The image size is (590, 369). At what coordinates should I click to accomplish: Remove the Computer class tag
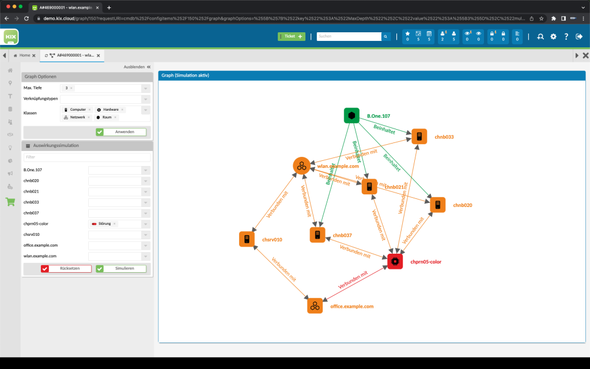[89, 110]
